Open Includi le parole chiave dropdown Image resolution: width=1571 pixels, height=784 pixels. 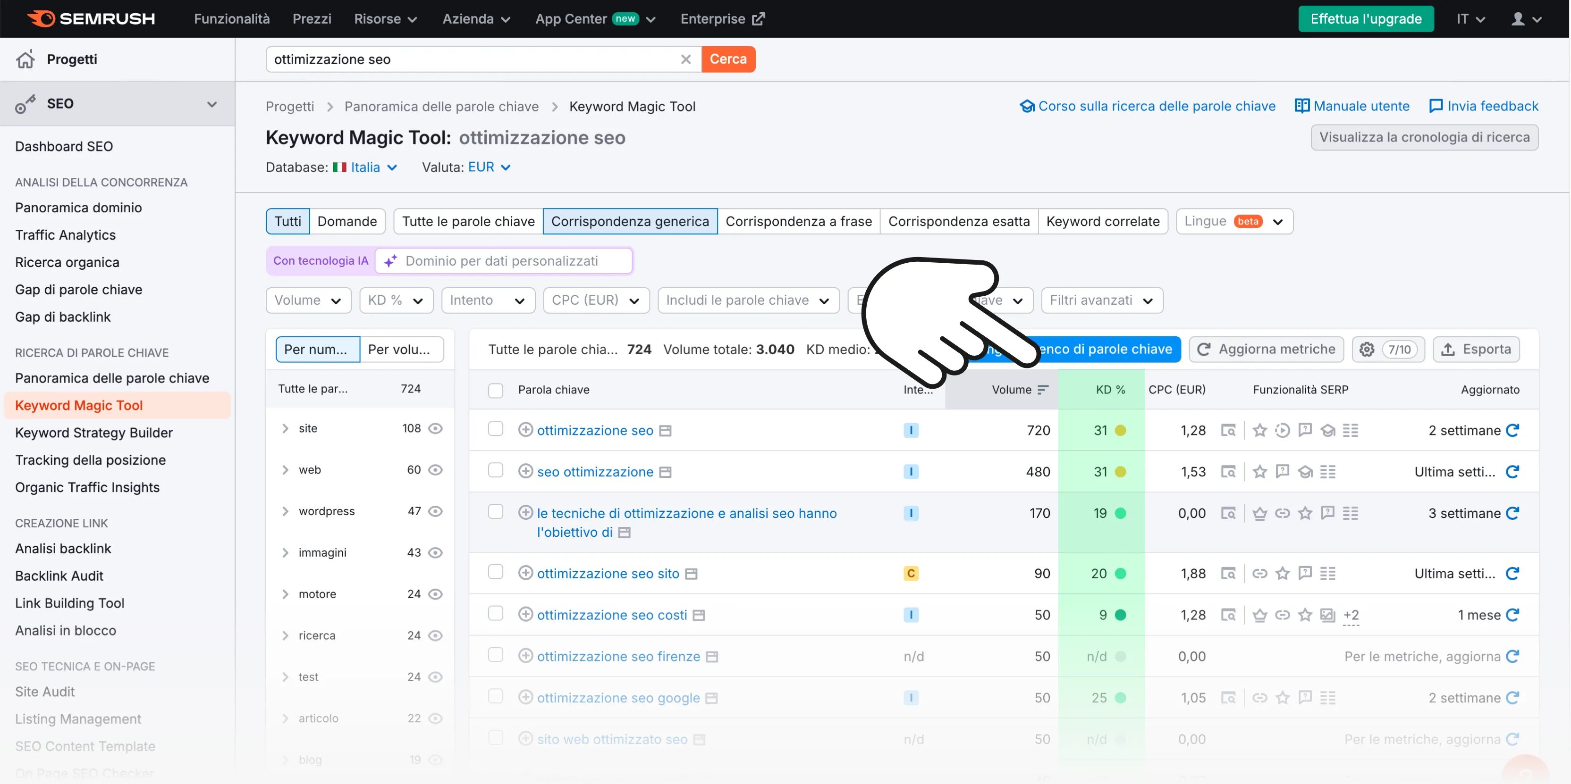[748, 300]
